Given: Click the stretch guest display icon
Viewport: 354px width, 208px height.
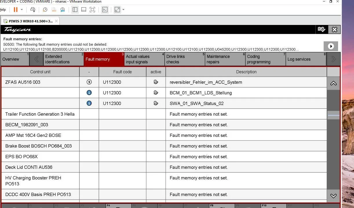Looking at the screenshot, I should point(117,10).
